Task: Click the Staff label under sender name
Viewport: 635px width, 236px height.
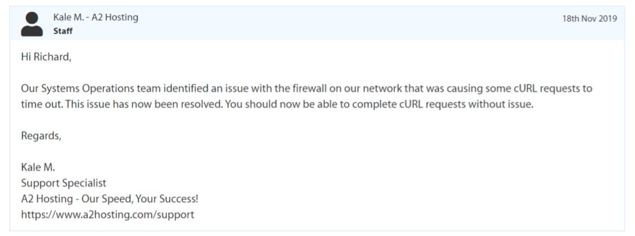Action: click(63, 32)
